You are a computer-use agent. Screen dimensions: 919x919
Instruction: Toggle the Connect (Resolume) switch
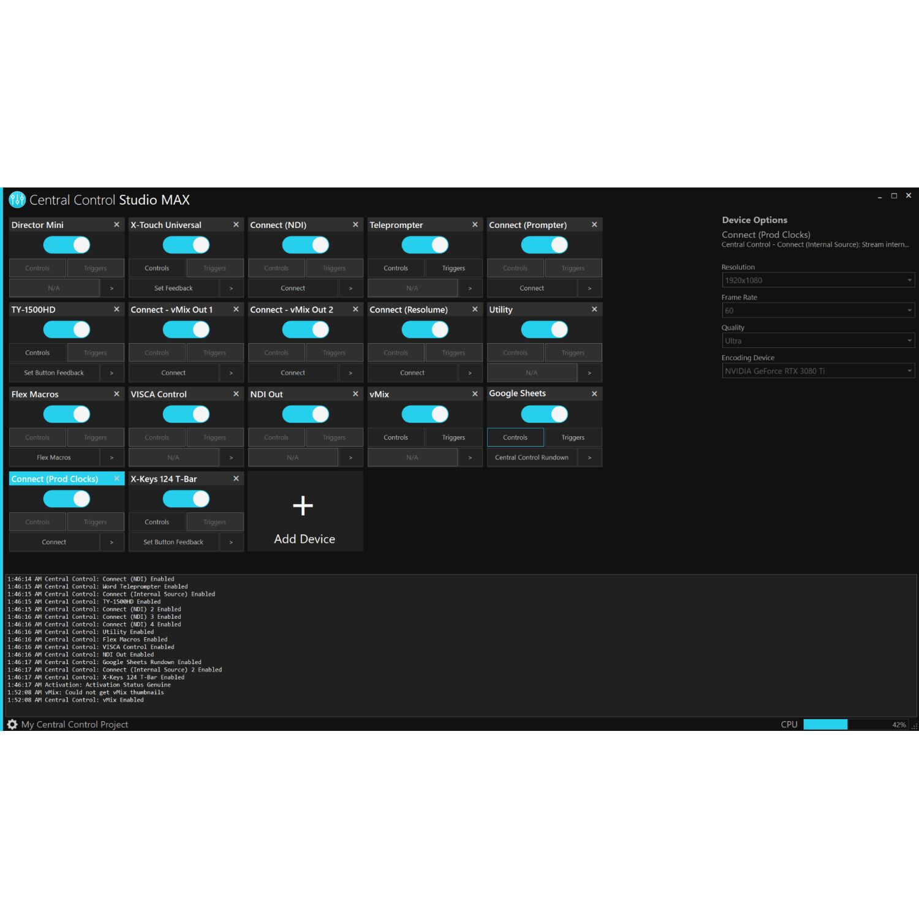(x=425, y=330)
